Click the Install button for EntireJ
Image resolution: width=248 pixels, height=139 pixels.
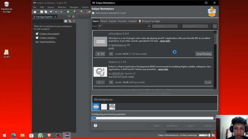coord(208,82)
